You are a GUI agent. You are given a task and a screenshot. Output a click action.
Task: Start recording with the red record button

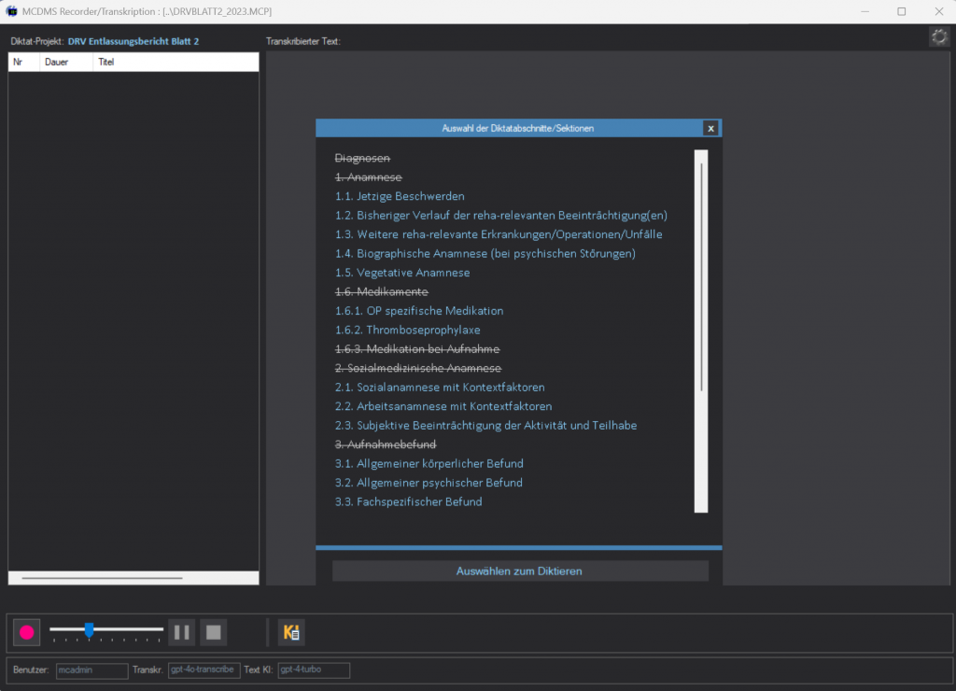coord(26,632)
